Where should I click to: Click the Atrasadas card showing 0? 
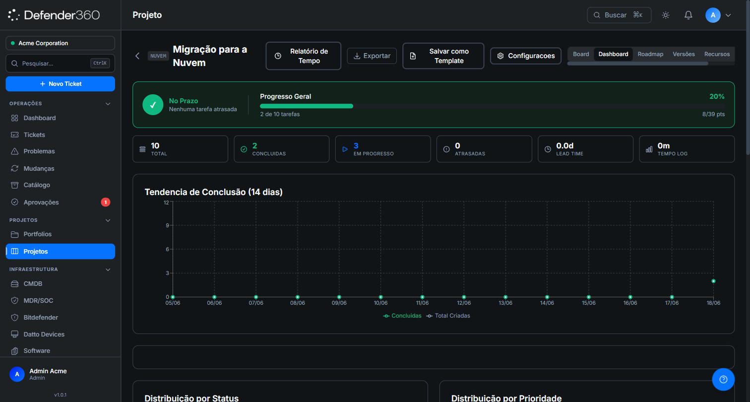click(484, 149)
